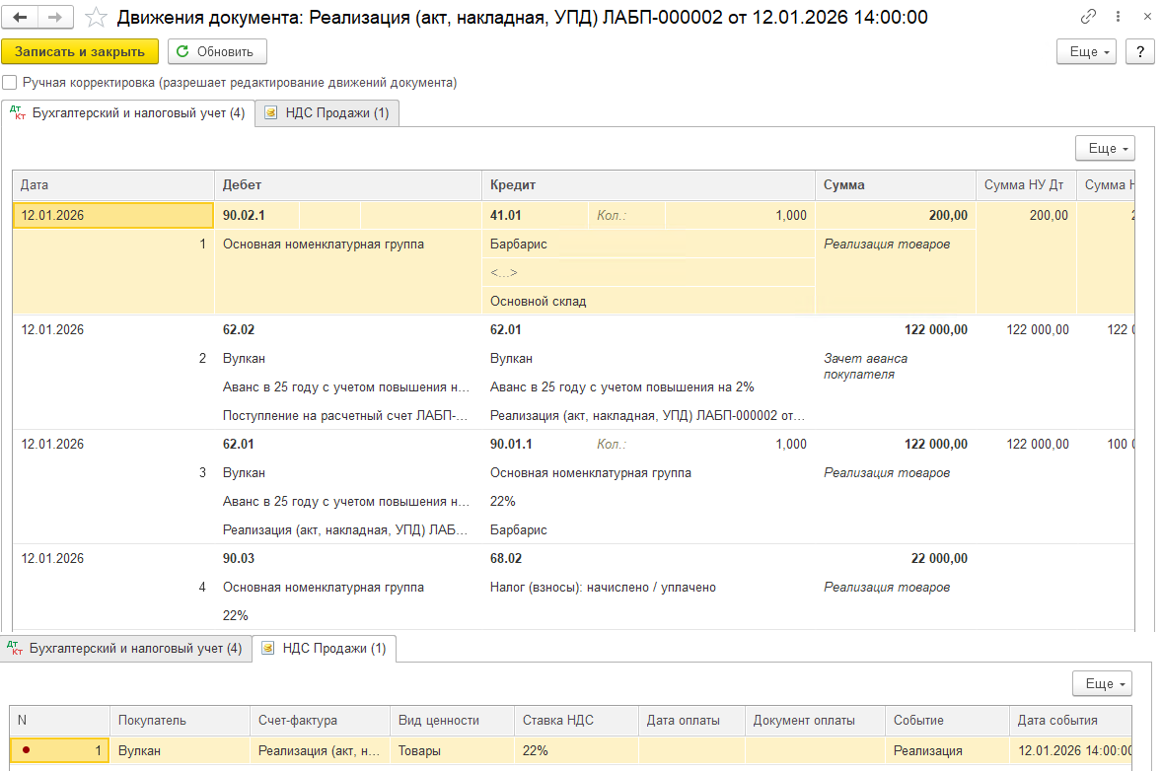
Task: Expand the top toolbar Еще dropdown
Action: (1086, 52)
